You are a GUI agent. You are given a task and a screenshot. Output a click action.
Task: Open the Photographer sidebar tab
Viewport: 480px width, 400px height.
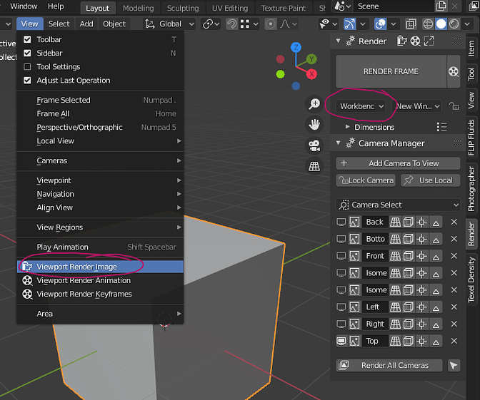471,189
